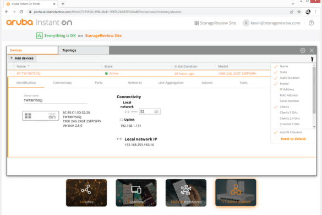Select the Identification tab
The width and height of the screenshot is (322, 215).
(x=26, y=83)
